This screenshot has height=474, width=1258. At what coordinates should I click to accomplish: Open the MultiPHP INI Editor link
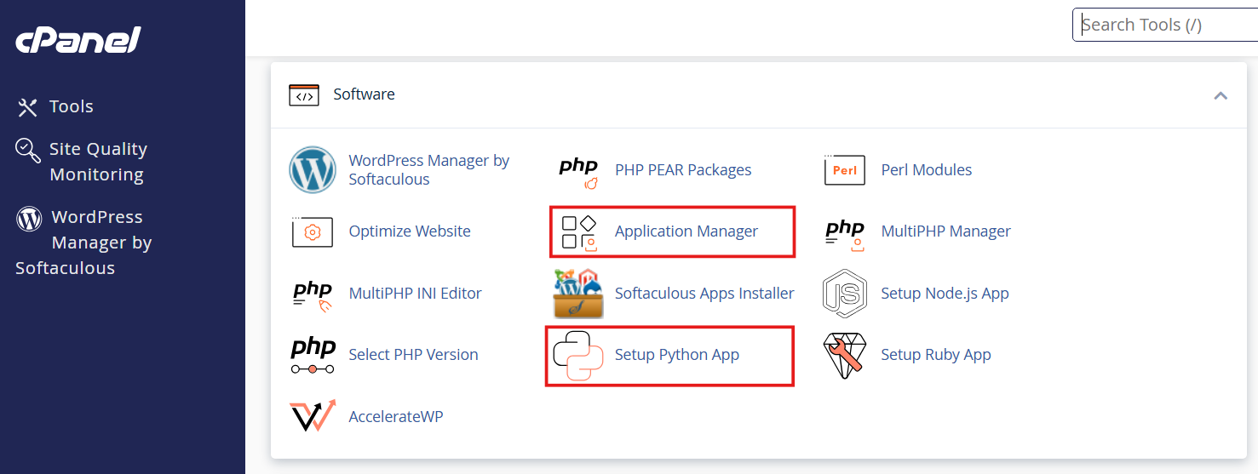[x=416, y=294]
